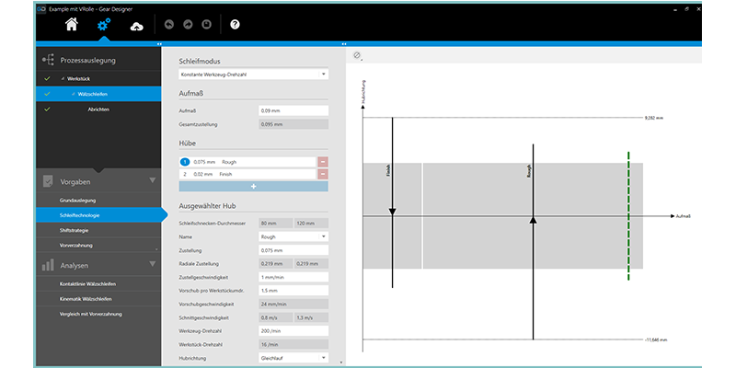Viewport: 736px width, 368px height.
Task: Select Wälzschleifen in process tree
Action: click(x=93, y=94)
